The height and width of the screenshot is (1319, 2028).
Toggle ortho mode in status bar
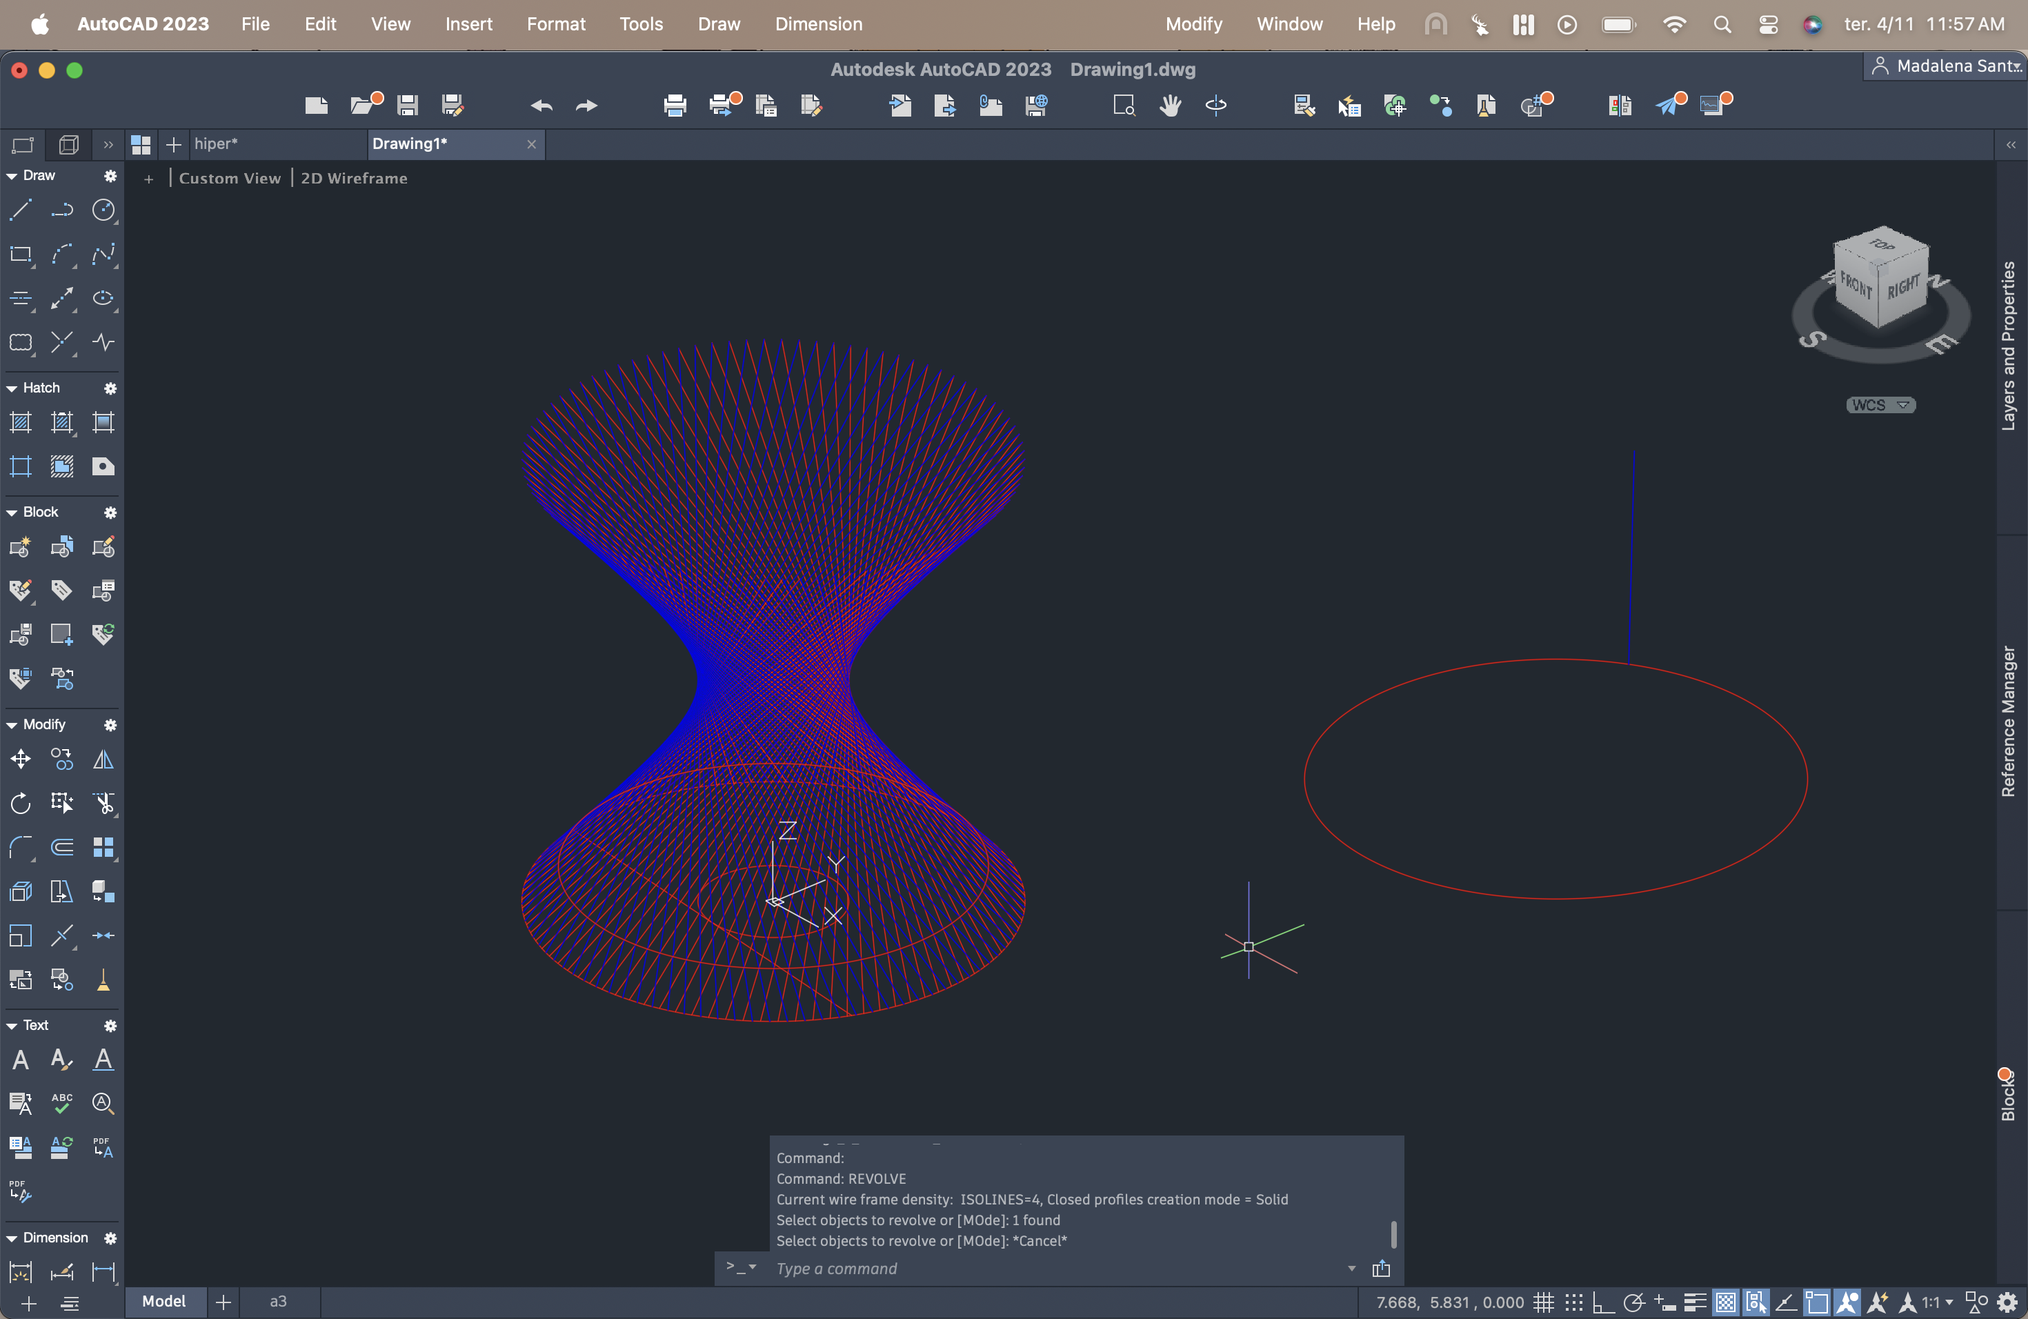click(1603, 1302)
